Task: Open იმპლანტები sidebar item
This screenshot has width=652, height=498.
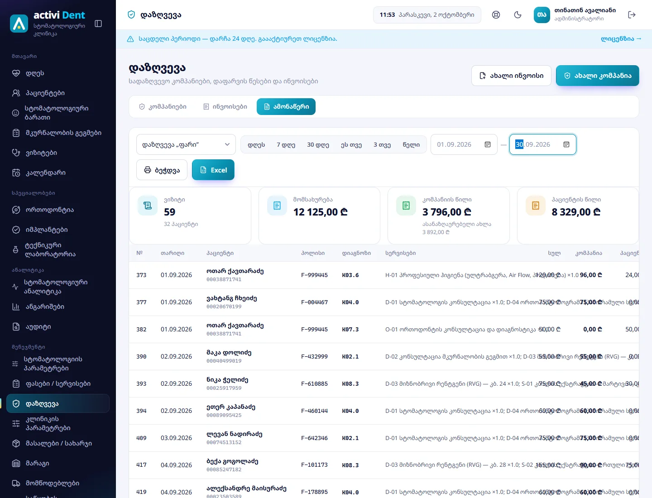Action: [58, 230]
